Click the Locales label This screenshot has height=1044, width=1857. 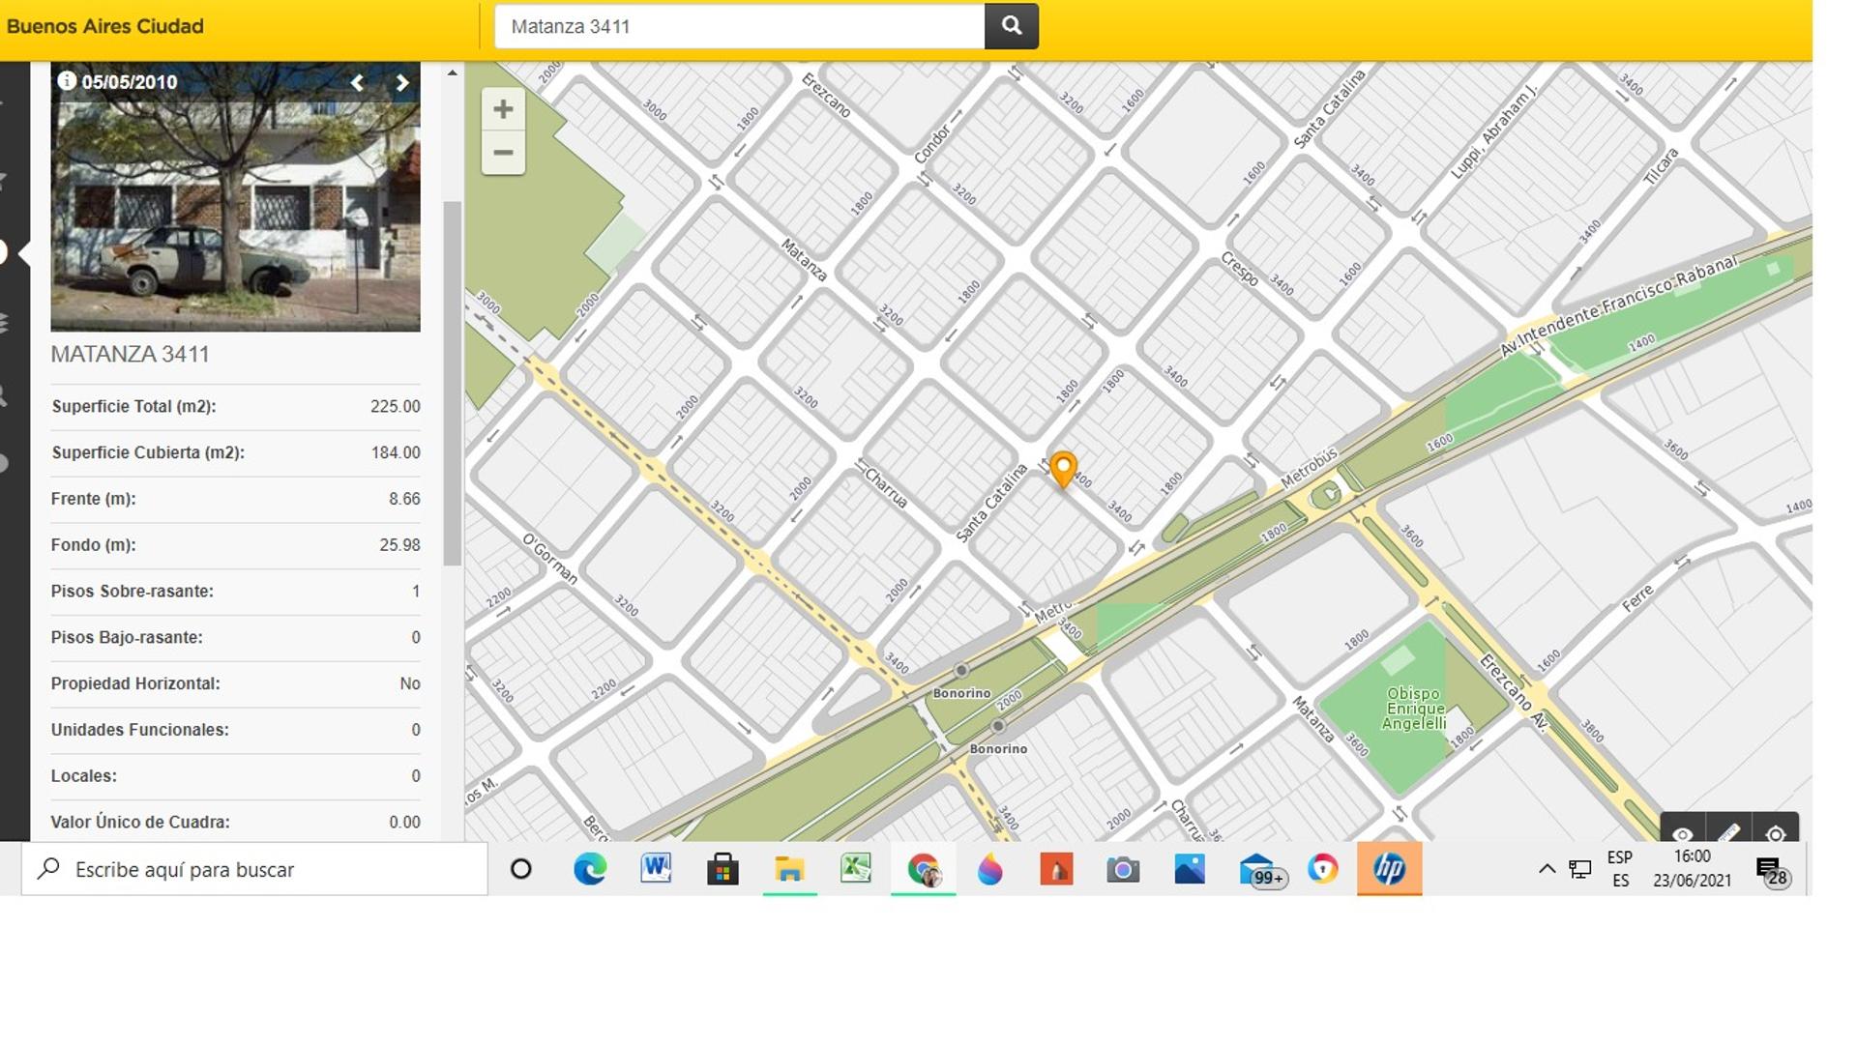(x=83, y=776)
